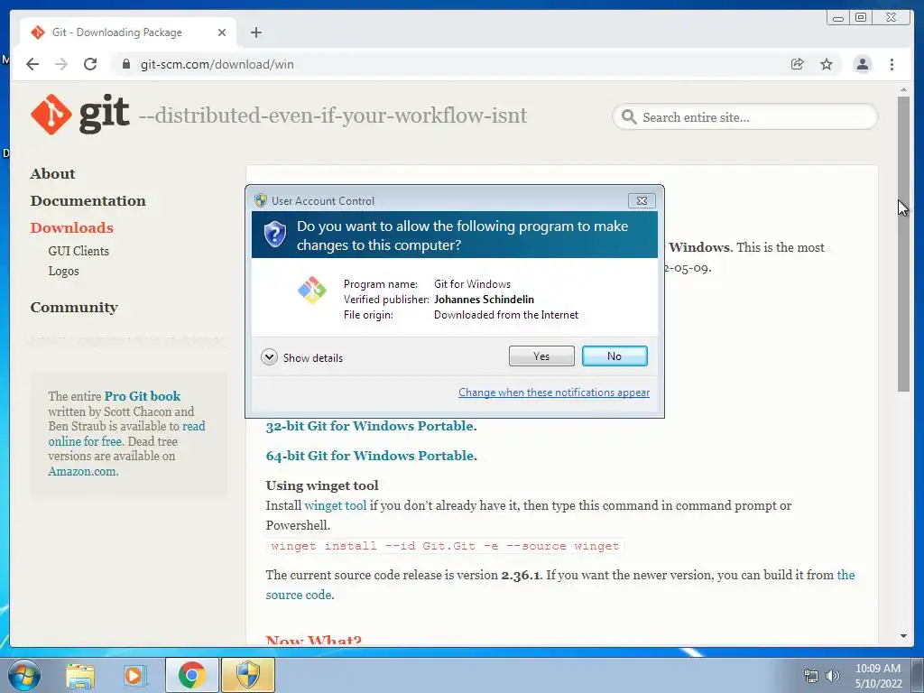The height and width of the screenshot is (693, 924).
Task: Download 64-bit Git for Windows Portable
Action: [x=369, y=456]
